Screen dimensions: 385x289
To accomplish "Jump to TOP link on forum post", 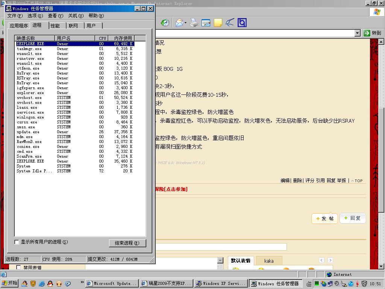I will tap(357, 181).
